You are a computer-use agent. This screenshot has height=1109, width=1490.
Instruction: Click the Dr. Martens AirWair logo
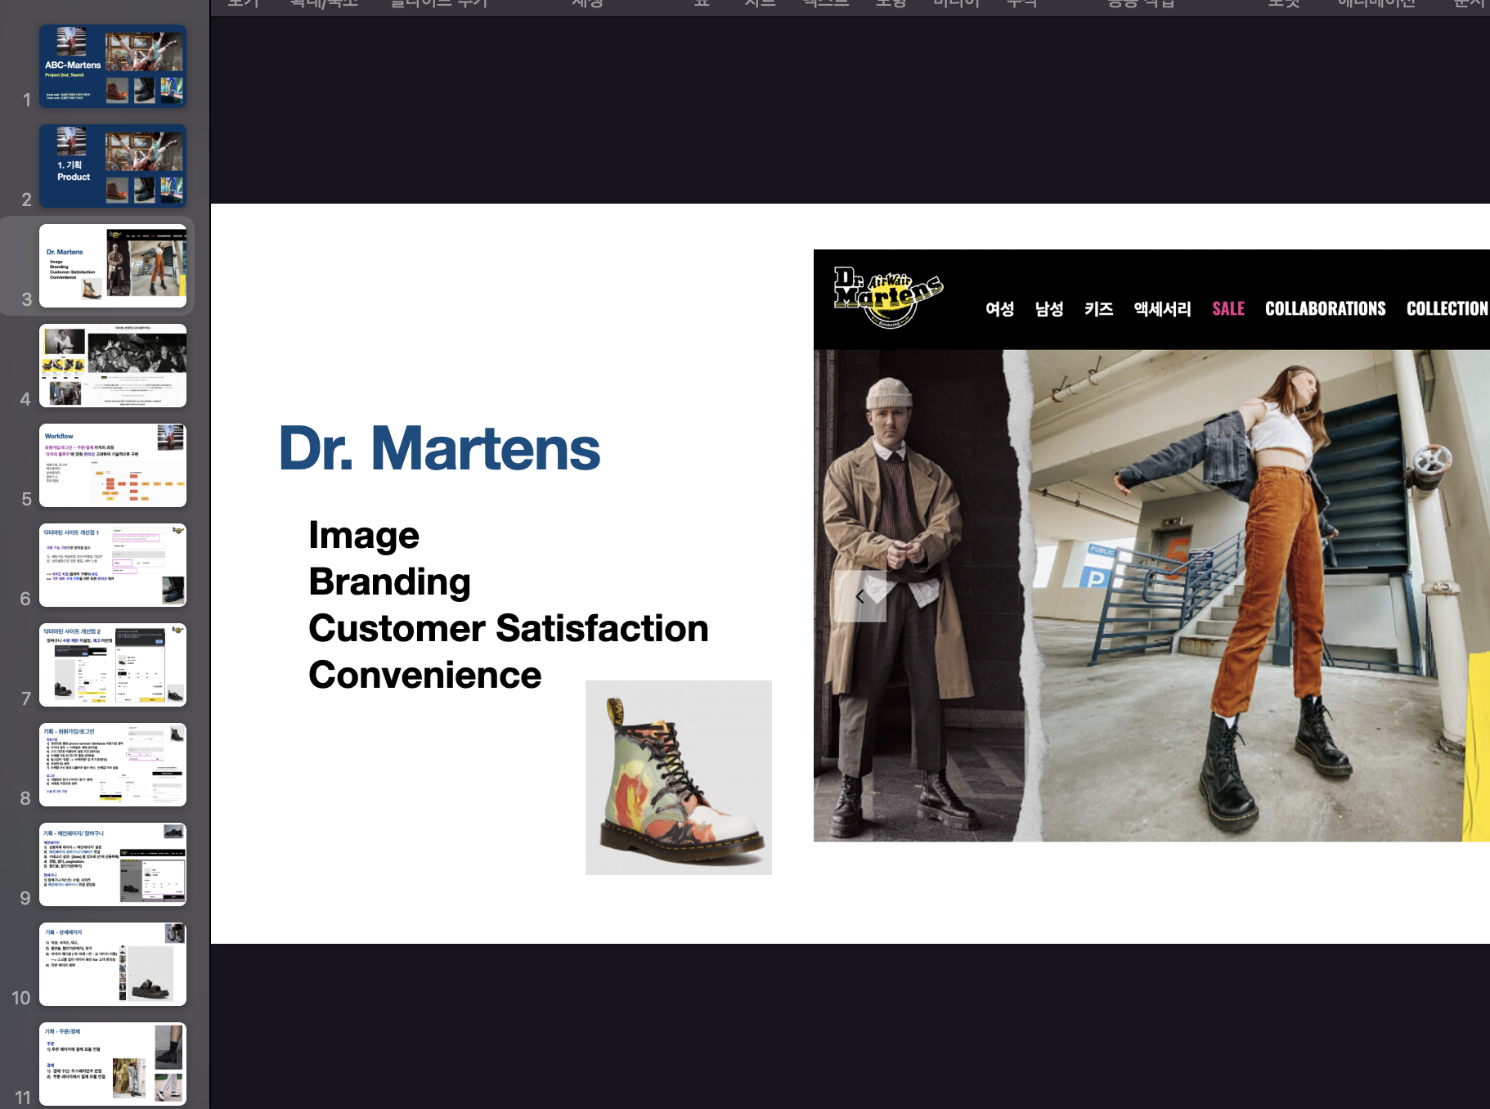click(x=888, y=298)
